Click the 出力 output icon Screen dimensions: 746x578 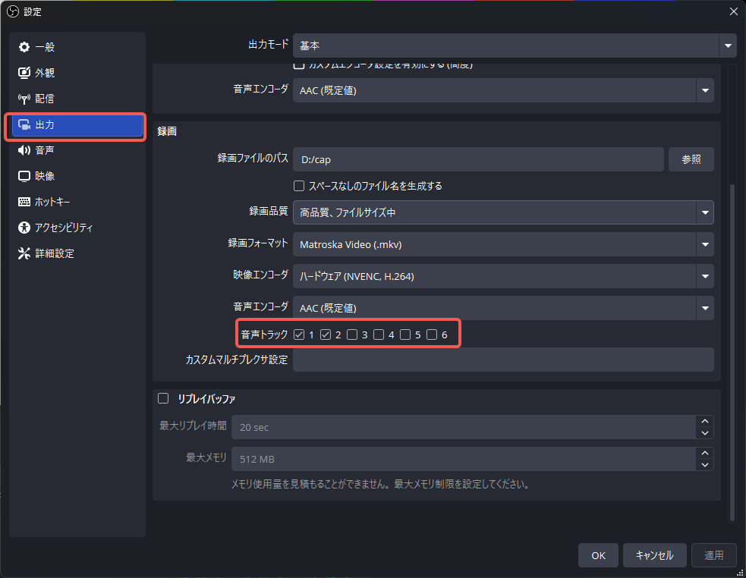24,124
